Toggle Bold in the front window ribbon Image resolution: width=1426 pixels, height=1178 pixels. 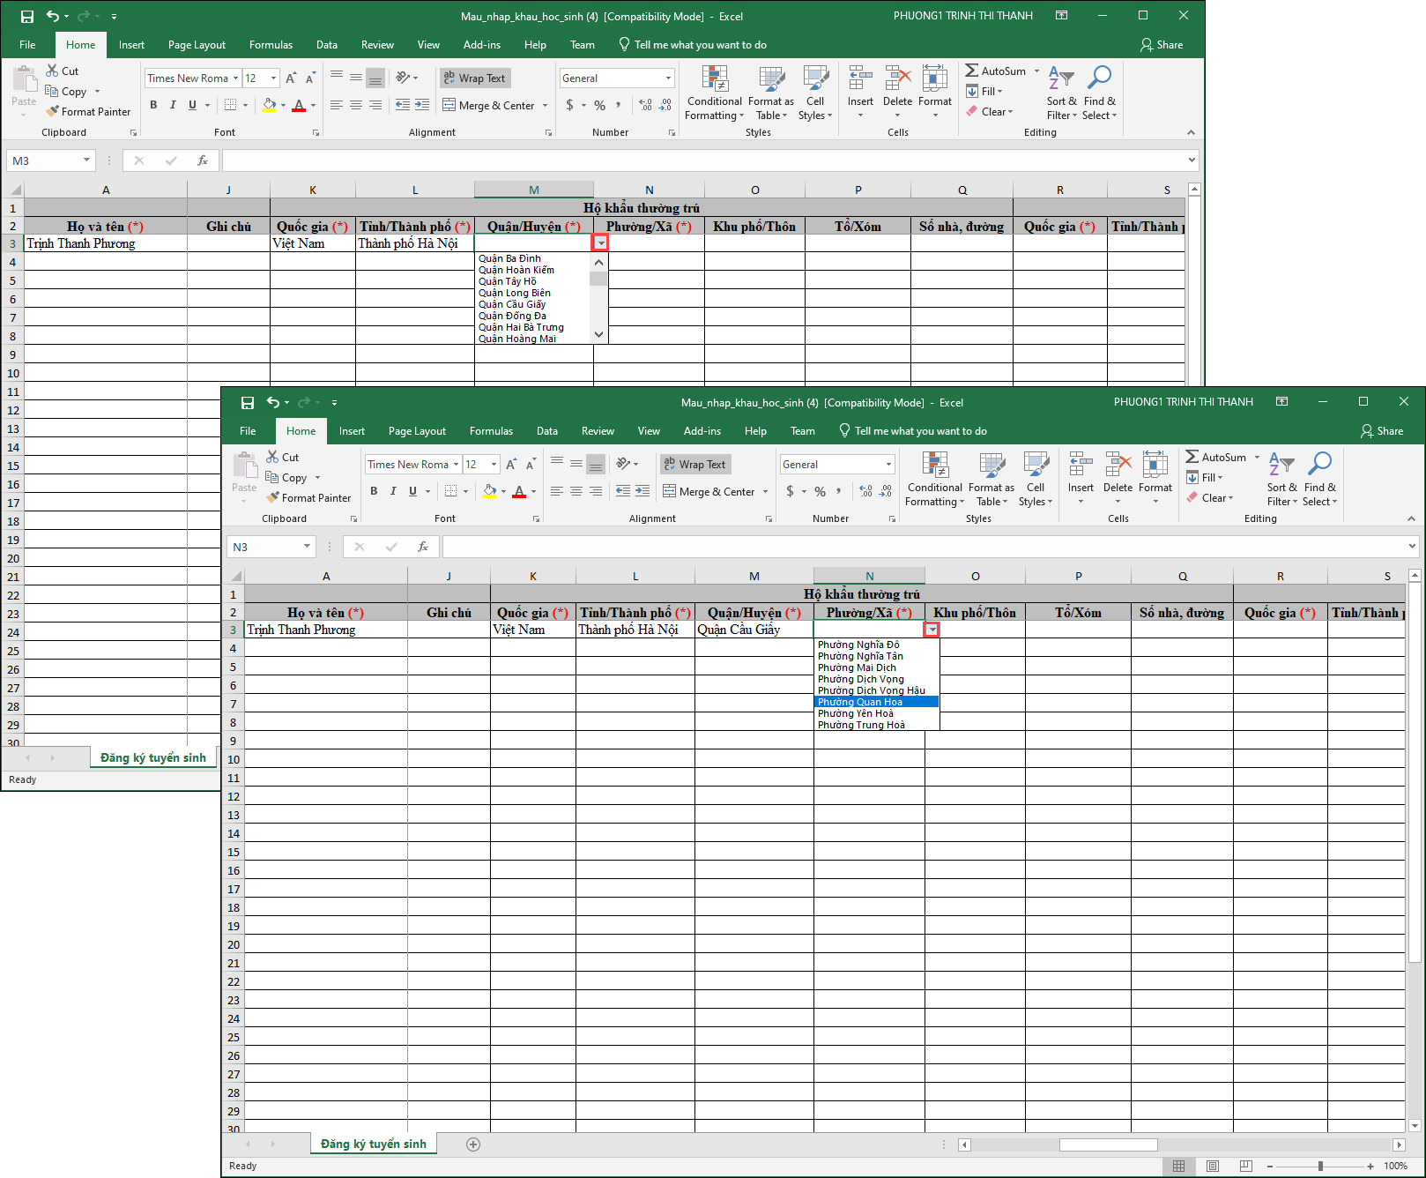tap(374, 491)
